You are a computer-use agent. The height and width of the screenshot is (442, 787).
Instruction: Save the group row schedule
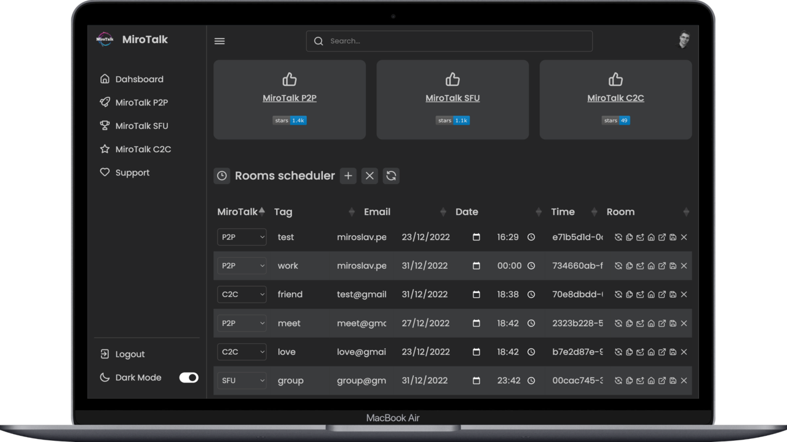point(673,381)
